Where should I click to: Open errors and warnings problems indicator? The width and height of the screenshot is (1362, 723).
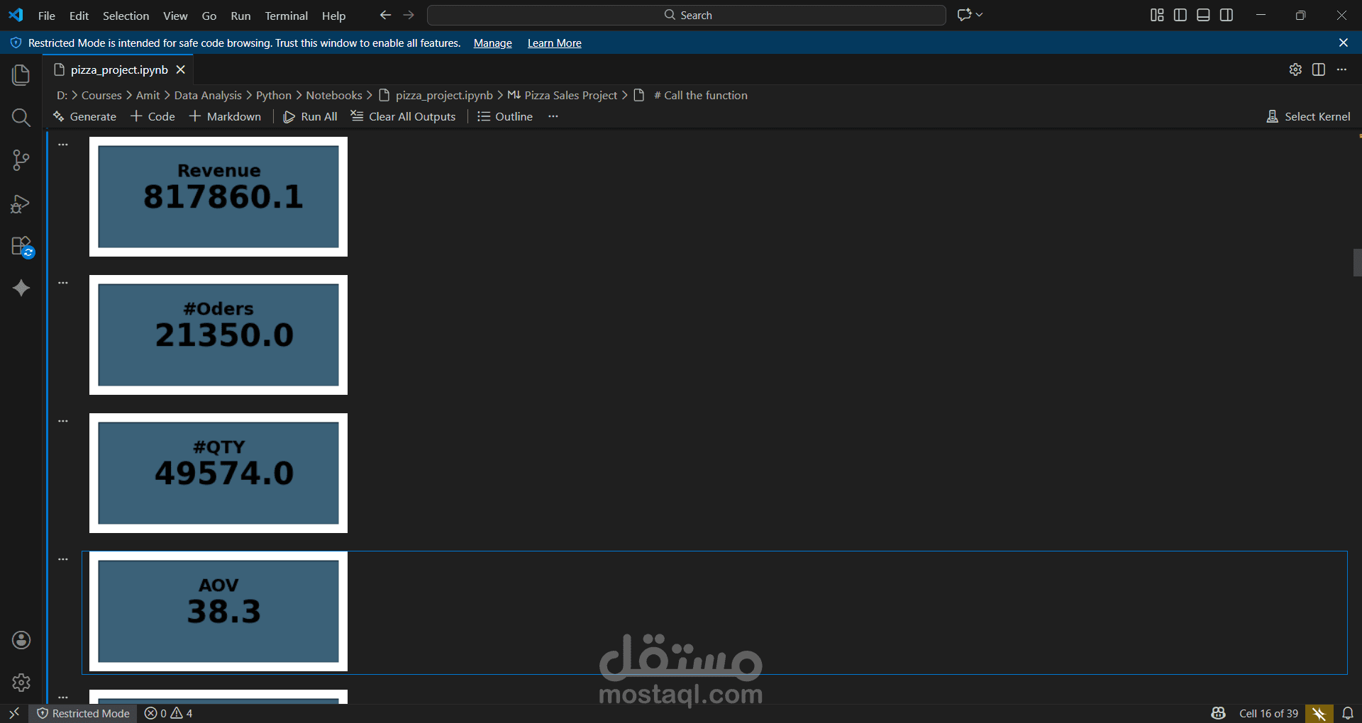[169, 713]
